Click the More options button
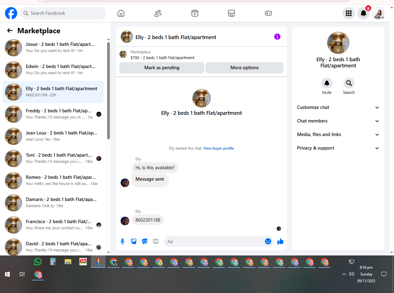This screenshot has width=394, height=293. 244,68
